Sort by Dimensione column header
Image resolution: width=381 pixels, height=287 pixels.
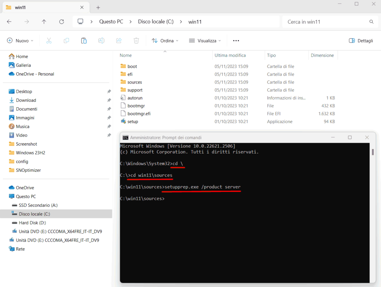[x=322, y=55]
